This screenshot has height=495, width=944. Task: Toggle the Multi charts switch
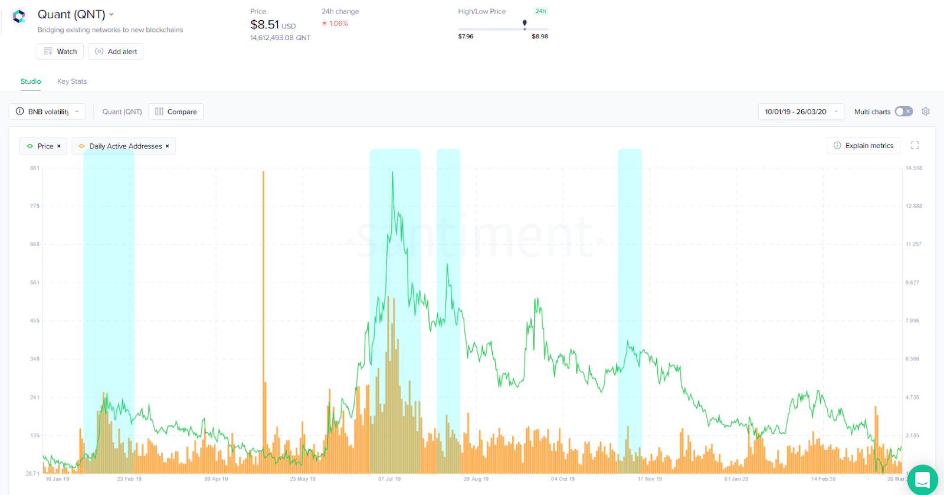click(x=903, y=112)
